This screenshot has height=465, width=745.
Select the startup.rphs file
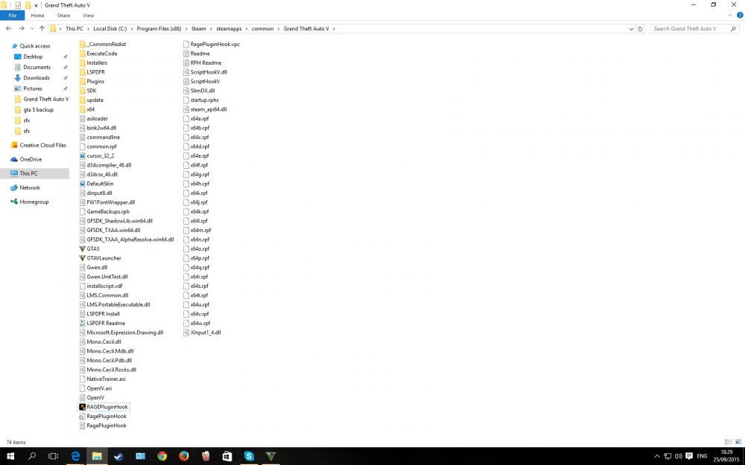pos(201,100)
